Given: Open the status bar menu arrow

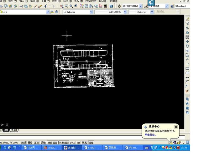Looking at the screenshot, I should tap(183, 143).
